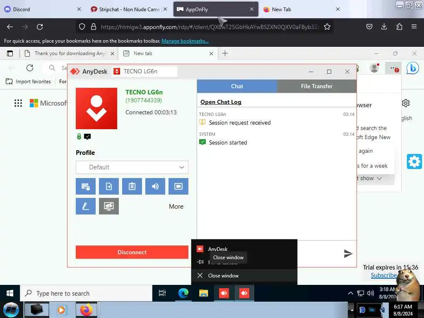This screenshot has width=424, height=318.
Task: Open the first AnyDesk taskbar icon
Action: (224, 293)
